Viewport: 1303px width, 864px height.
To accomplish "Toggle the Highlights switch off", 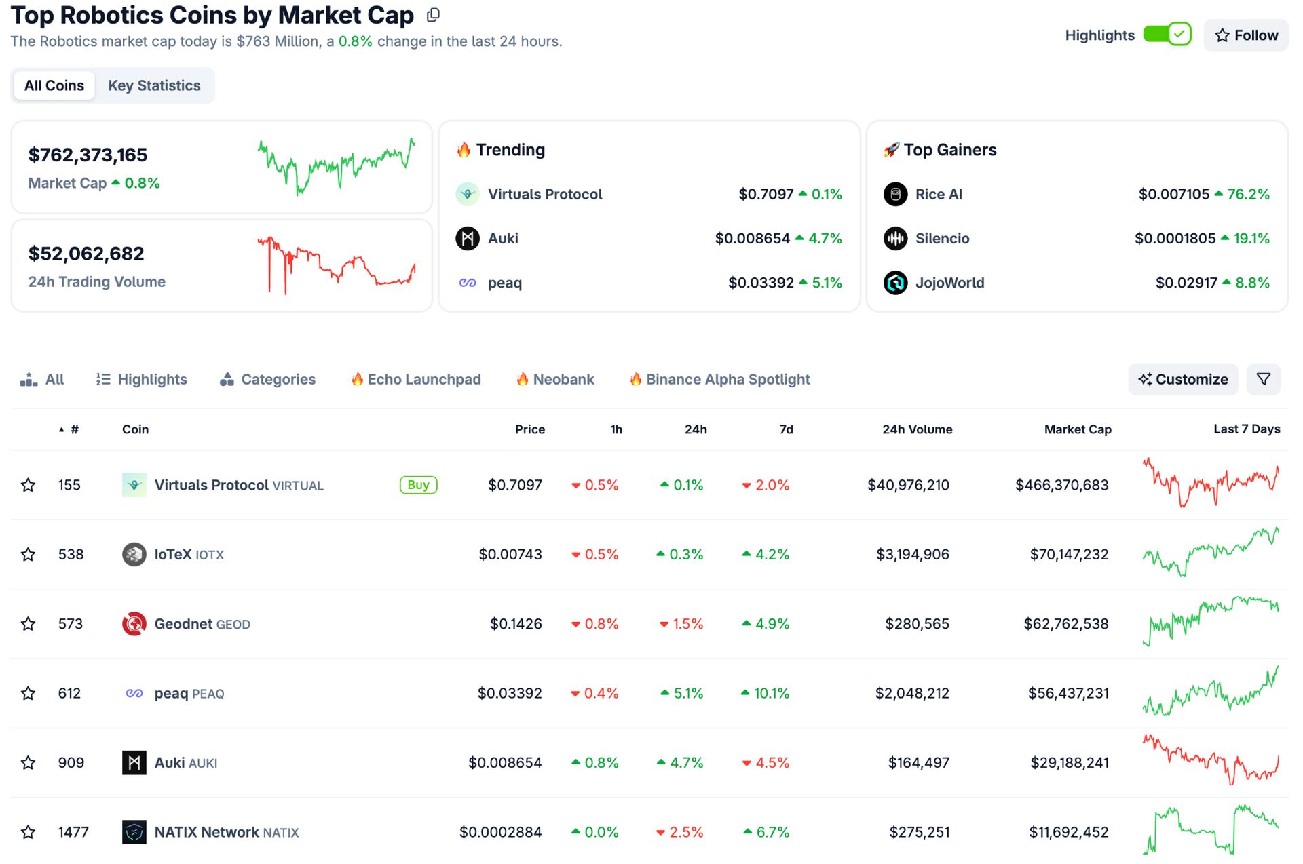I will [x=1167, y=35].
